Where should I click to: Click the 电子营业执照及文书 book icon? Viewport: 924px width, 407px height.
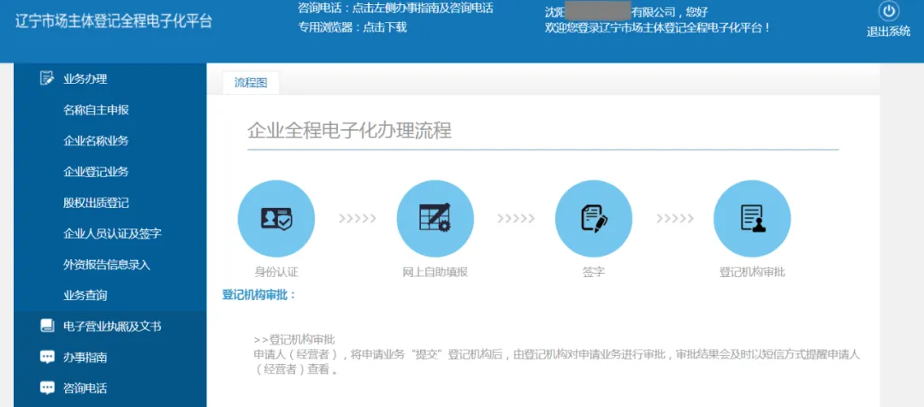point(46,326)
